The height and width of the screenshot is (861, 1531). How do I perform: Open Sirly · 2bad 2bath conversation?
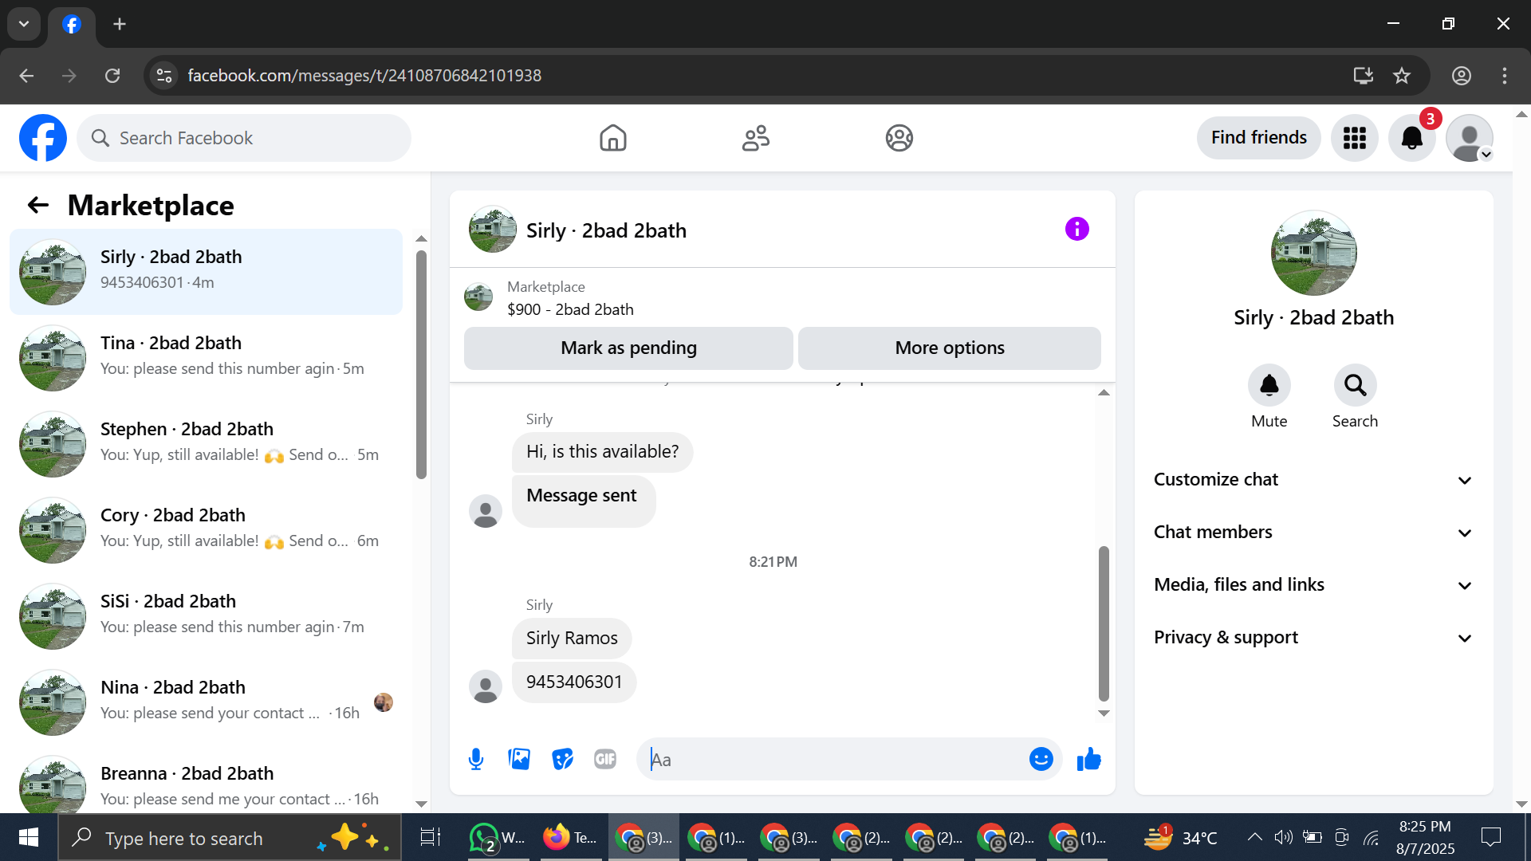[206, 272]
